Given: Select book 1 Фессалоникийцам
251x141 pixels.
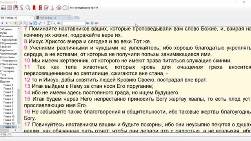Looking at the screenshot, I should (x=9, y=61).
